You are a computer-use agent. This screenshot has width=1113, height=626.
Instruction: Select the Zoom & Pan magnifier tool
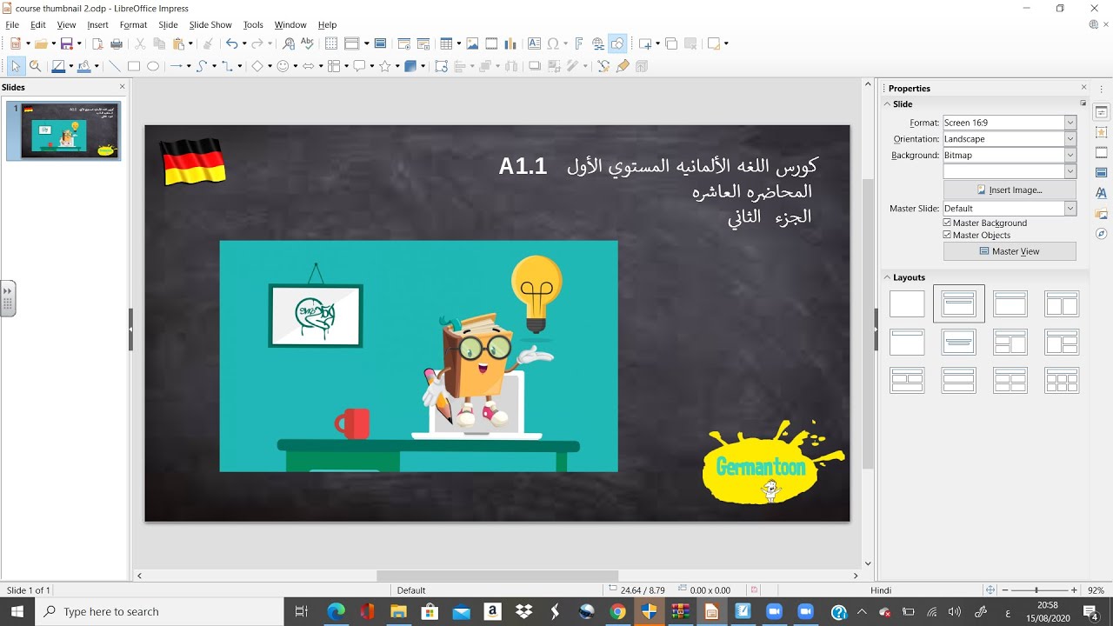pyautogui.click(x=36, y=66)
